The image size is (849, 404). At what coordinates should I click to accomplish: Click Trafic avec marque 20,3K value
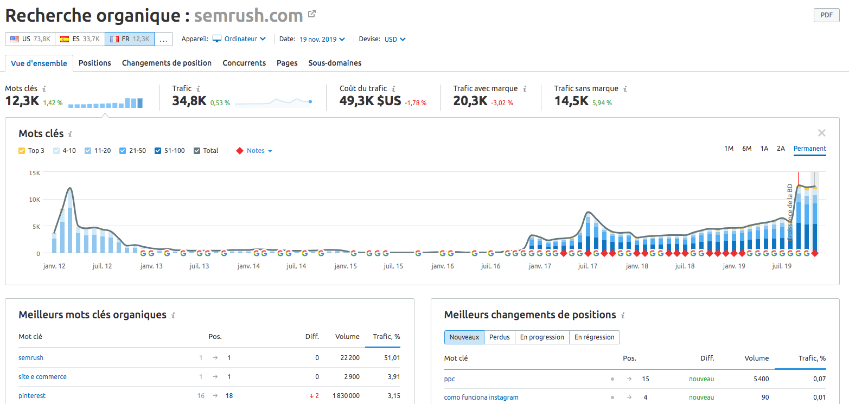point(470,101)
